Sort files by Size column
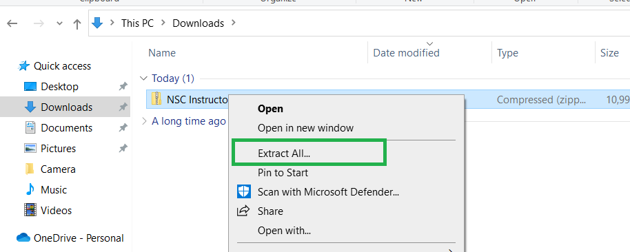 [x=609, y=53]
